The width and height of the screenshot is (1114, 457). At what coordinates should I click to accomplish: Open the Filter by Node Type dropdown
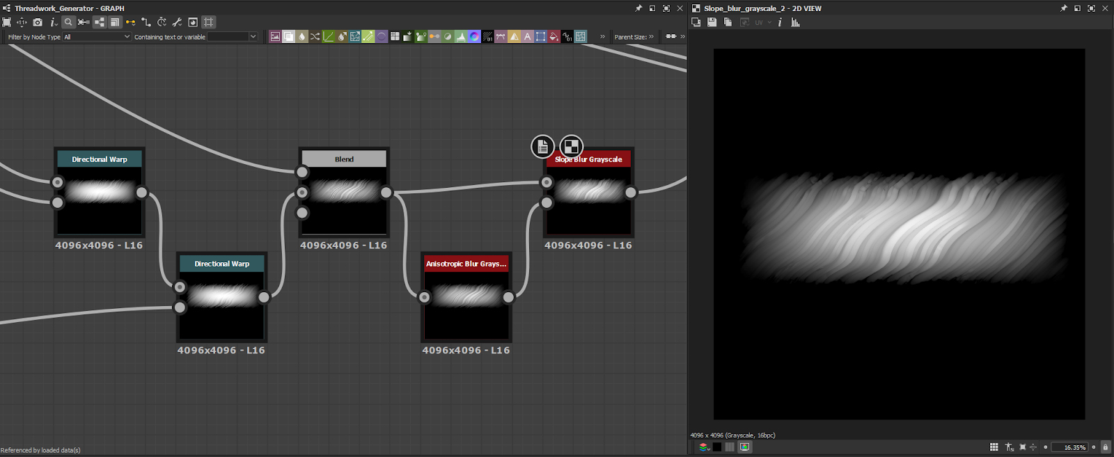[x=97, y=37]
